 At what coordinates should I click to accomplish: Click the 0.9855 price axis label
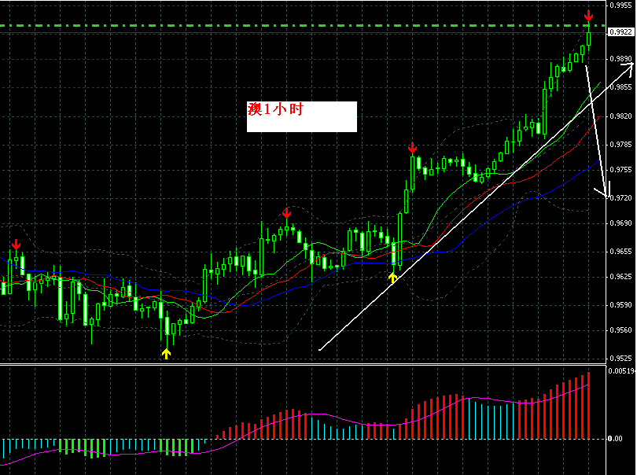click(620, 87)
